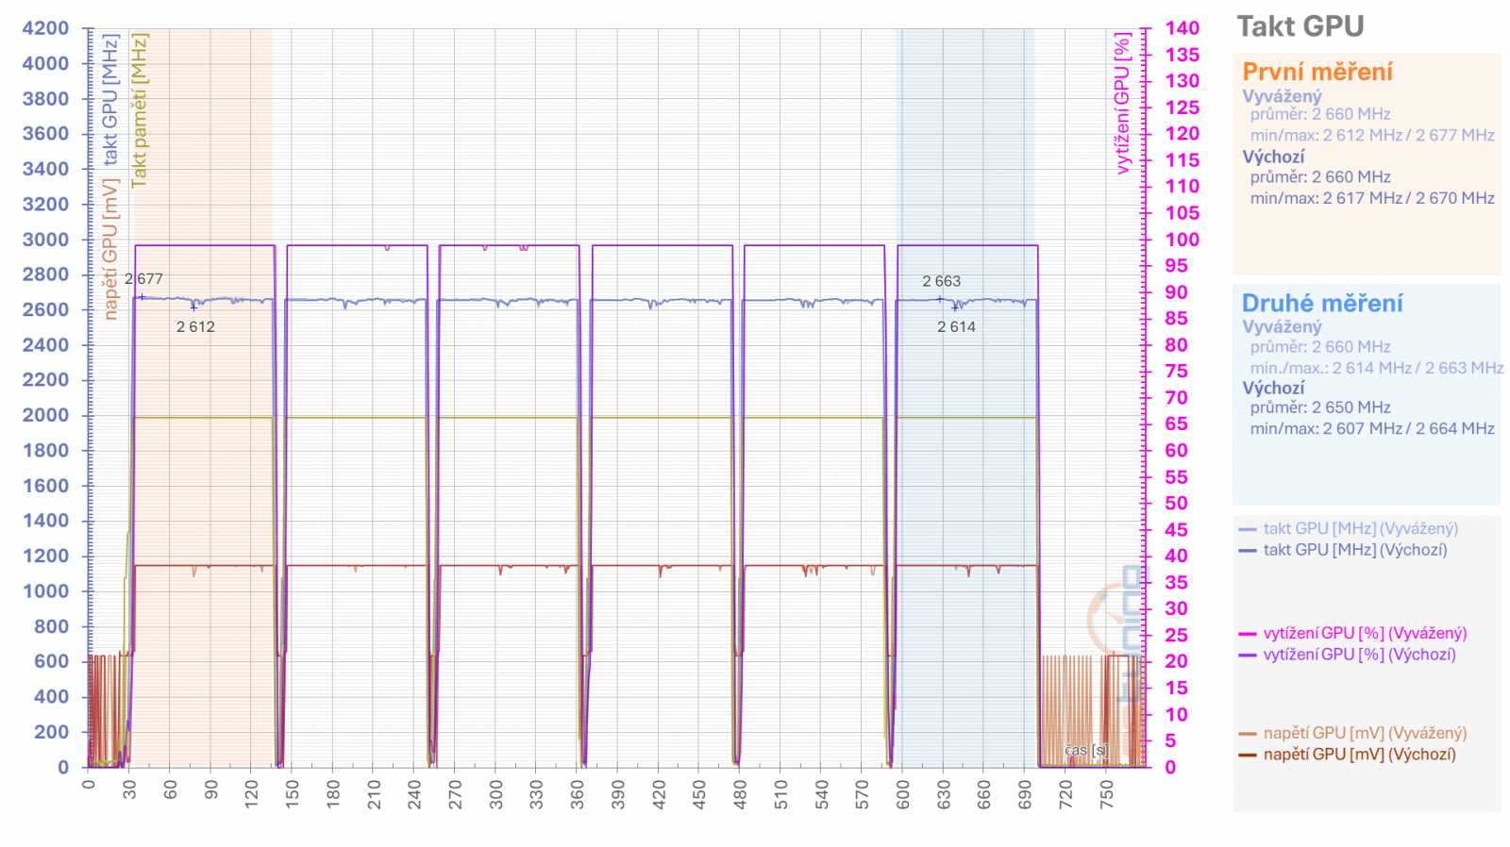
Task: Click the color line beside 'napětí GPU [mV] (Vyvážený)'
Action: [1248, 734]
